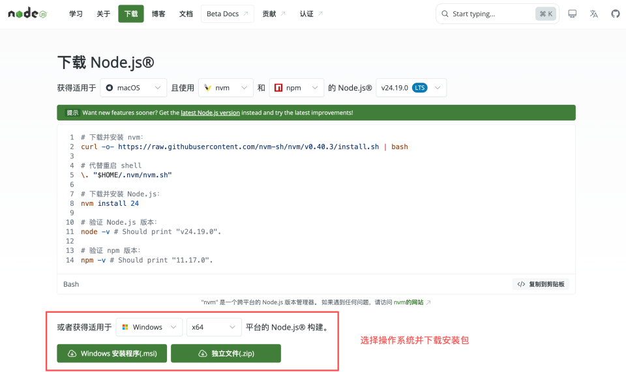Click the "npm -v" code line
Screen dimensions: 626x372
(x=147, y=260)
